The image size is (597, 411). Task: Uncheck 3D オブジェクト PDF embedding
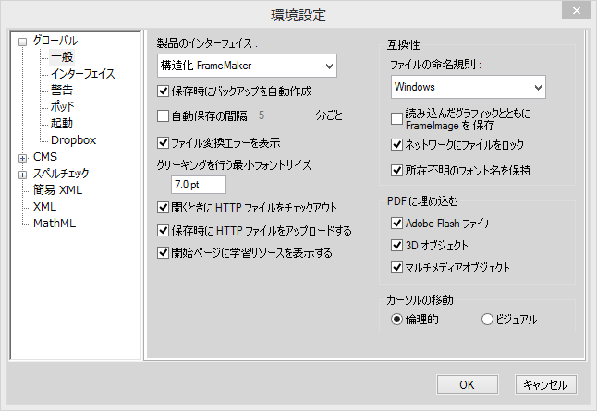point(397,246)
